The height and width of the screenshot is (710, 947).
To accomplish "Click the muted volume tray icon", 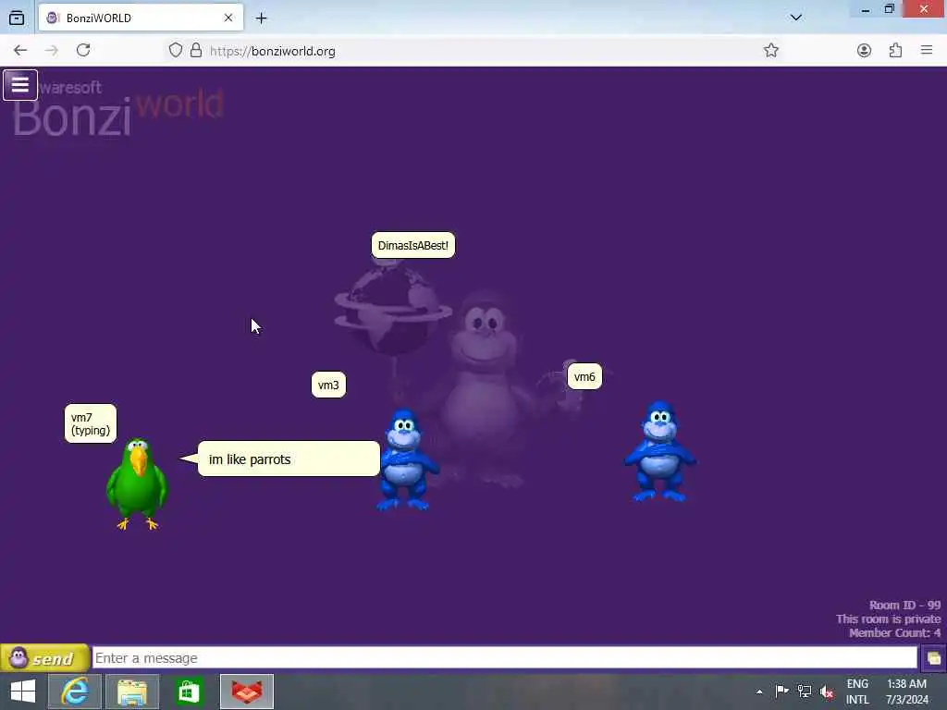I will tap(827, 692).
